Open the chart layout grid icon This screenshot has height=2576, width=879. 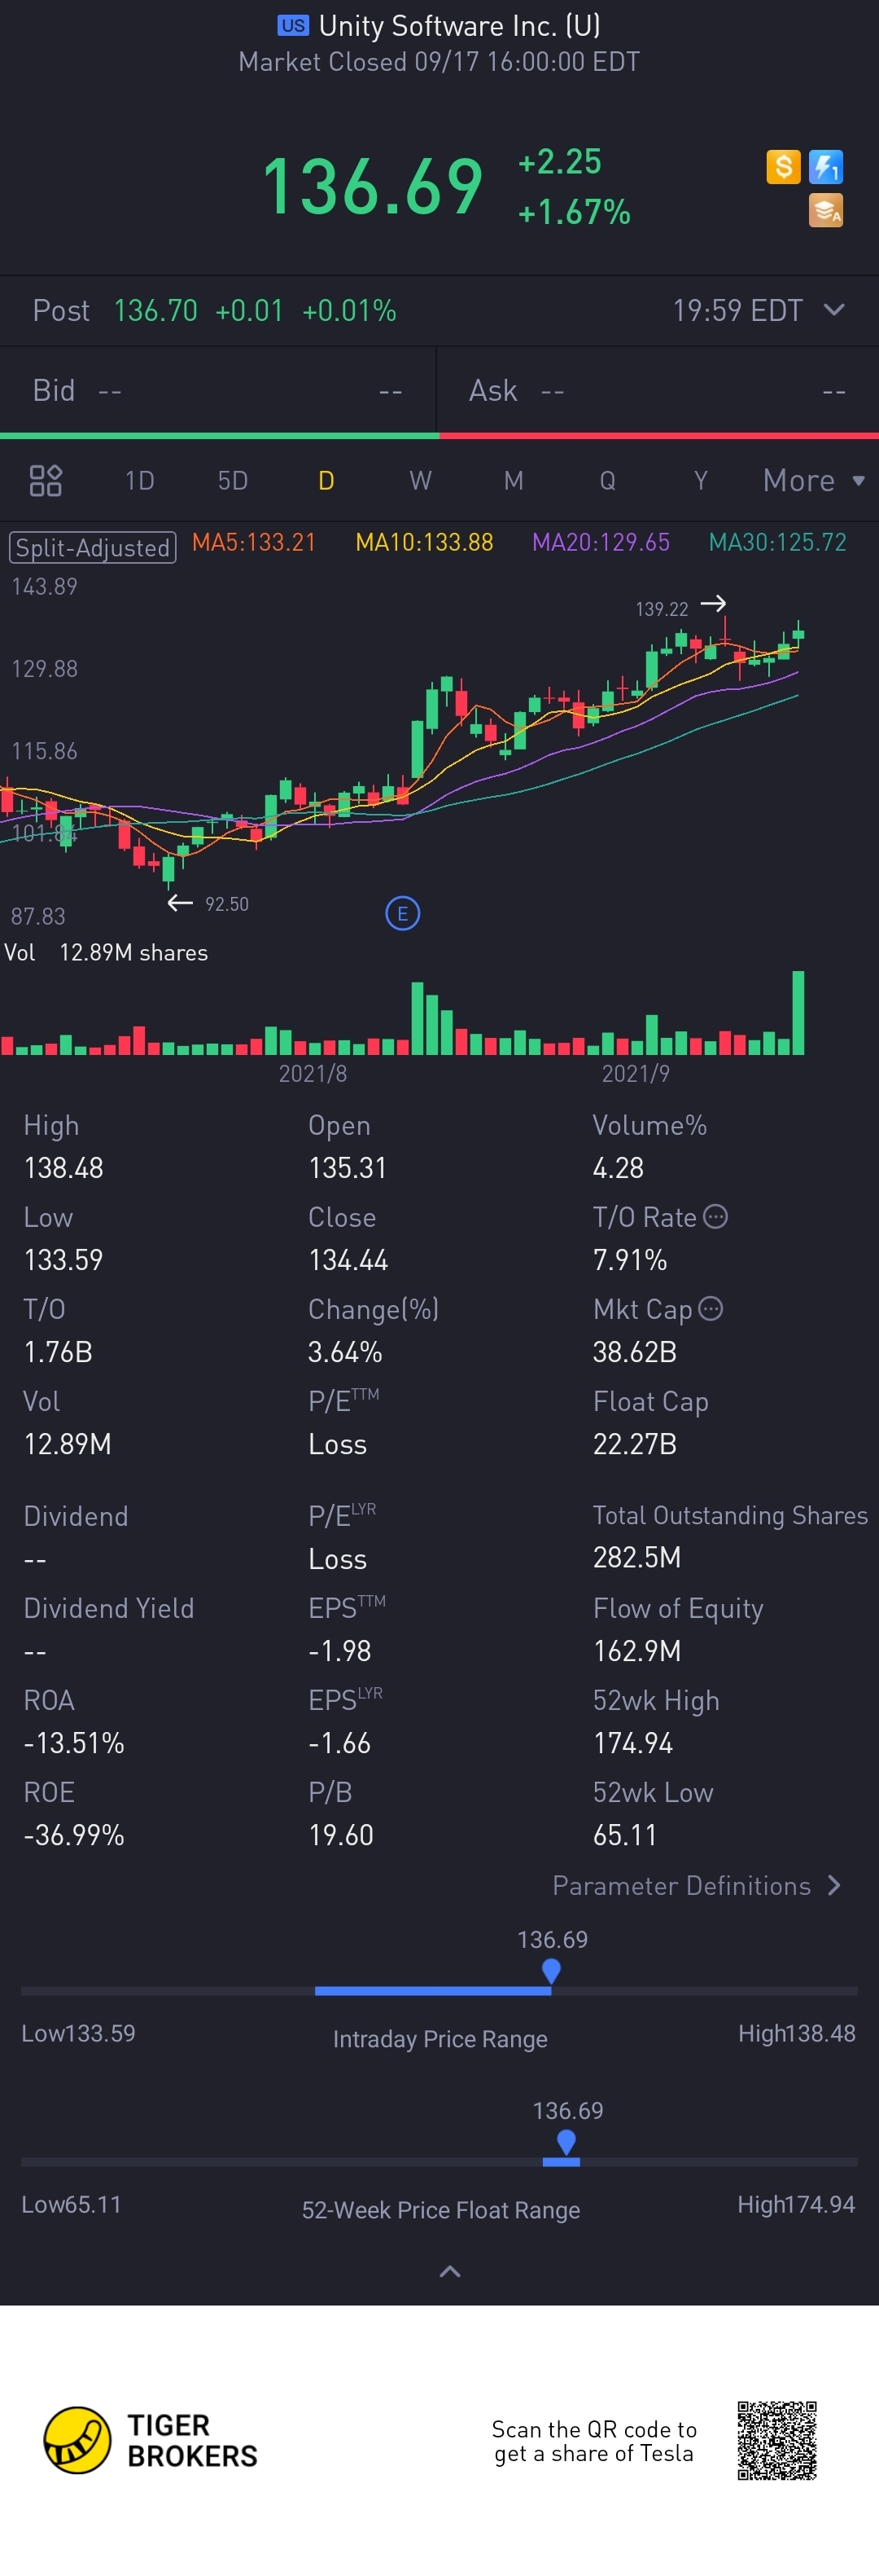(46, 481)
